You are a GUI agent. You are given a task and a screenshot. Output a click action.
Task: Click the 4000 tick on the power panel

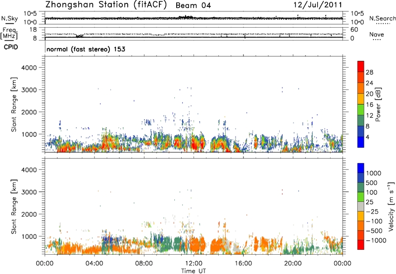[29, 68]
